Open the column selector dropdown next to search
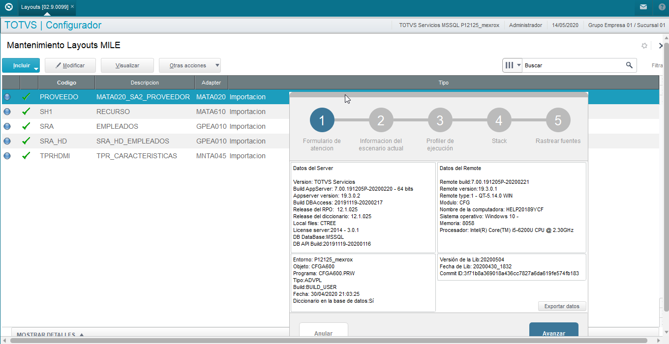The width and height of the screenshot is (669, 344). 512,65
